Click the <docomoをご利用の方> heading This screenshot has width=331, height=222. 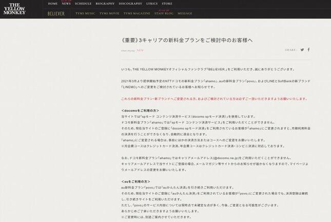click(140, 110)
